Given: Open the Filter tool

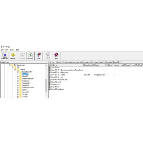Looking at the screenshot, I should tap(39, 56).
